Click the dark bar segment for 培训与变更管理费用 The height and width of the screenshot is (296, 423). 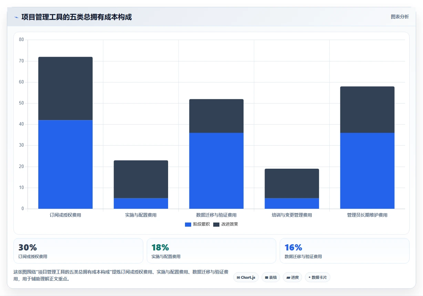[x=292, y=184]
